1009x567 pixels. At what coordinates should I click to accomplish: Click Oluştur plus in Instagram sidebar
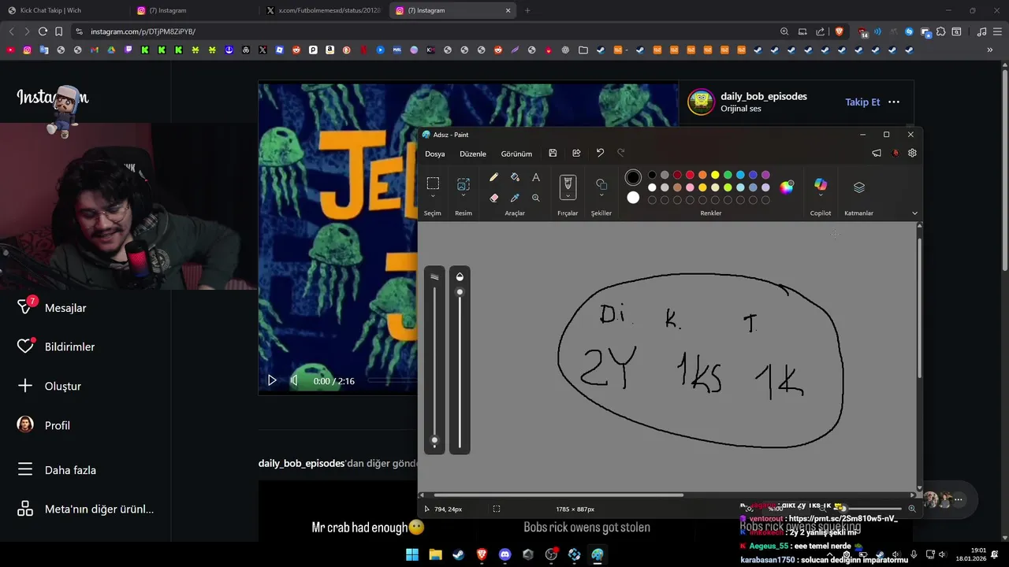(63, 386)
